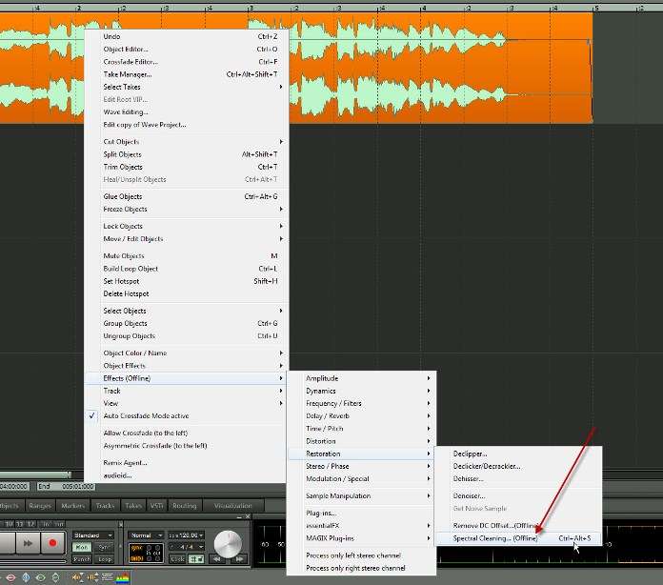Screen dimensions: 663x585
Task: Open the Normal playback mode dropdown
Action: point(146,535)
